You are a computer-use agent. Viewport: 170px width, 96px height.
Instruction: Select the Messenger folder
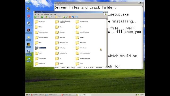[x=60, y=32]
